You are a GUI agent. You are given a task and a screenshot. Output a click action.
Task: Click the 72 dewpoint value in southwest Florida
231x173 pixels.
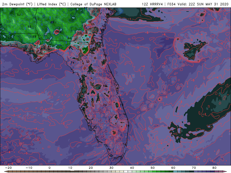(95, 127)
